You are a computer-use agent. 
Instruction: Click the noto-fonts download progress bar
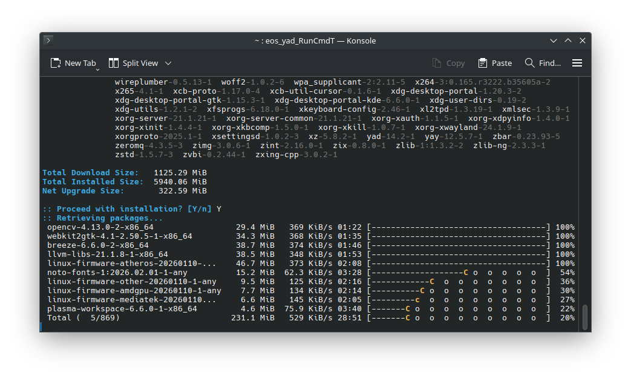click(460, 273)
